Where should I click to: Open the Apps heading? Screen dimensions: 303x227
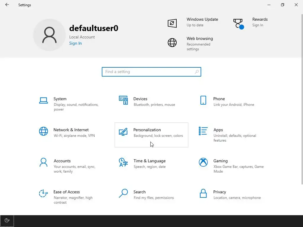pyautogui.click(x=218, y=130)
